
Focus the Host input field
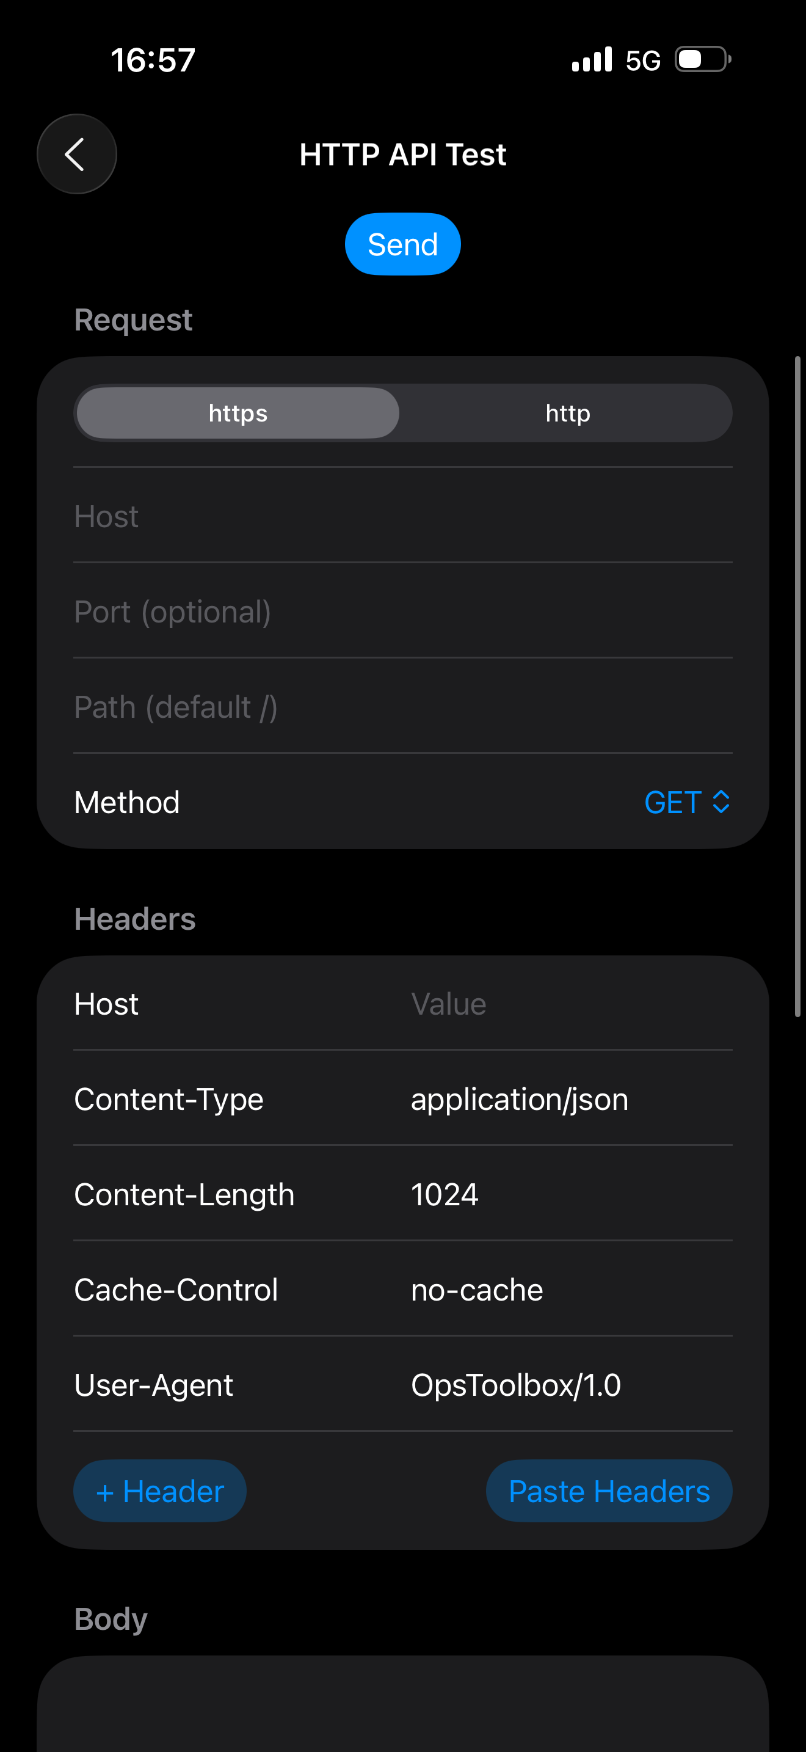tap(403, 516)
